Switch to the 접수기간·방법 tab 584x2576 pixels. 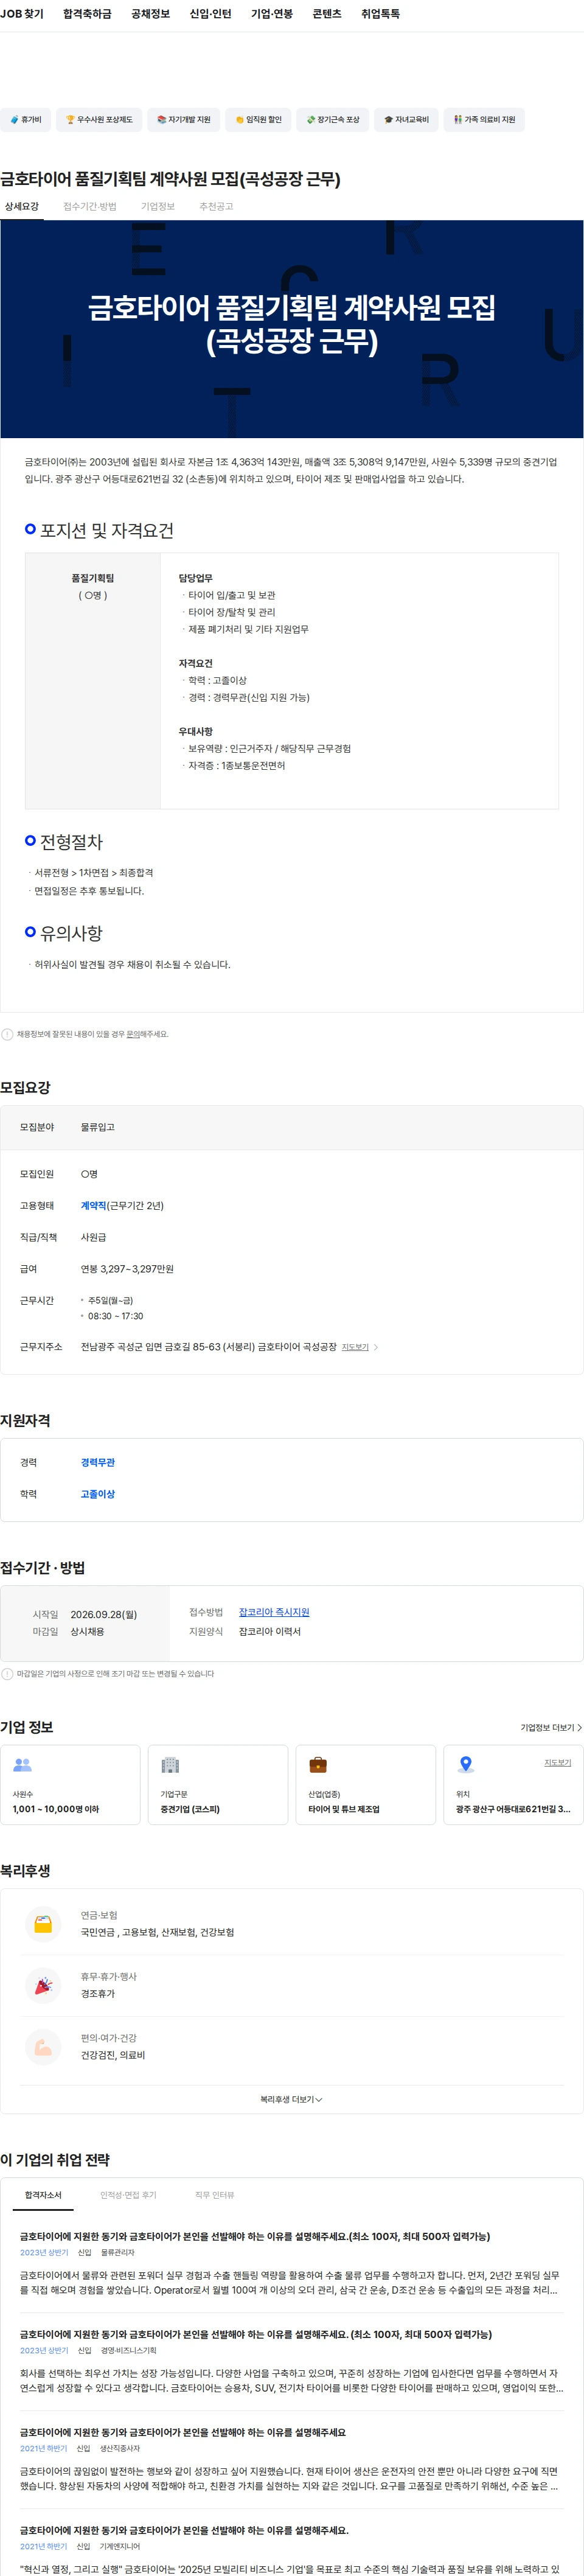(x=90, y=207)
